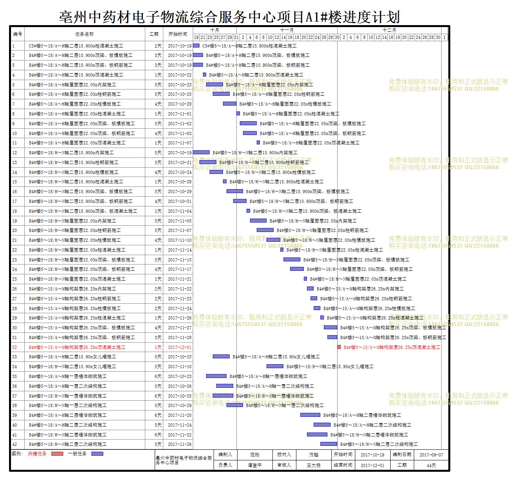Click row 32's red task name cell
This screenshot has height=480, width=508.
tap(85, 347)
